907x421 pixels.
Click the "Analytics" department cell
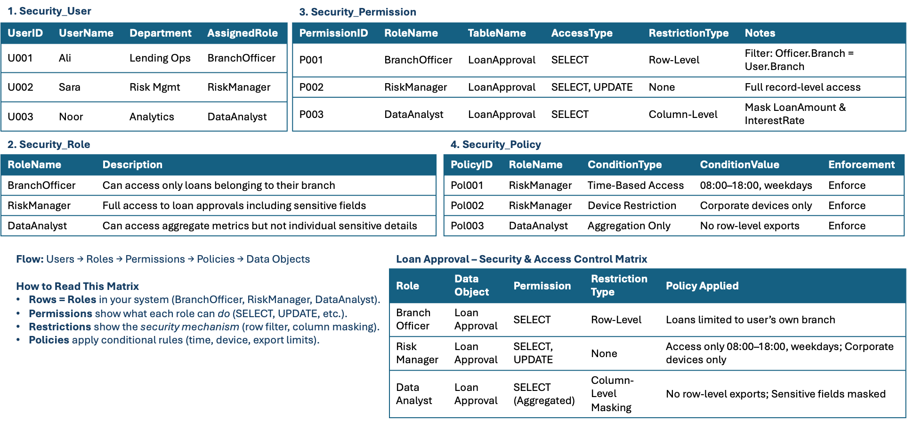pyautogui.click(x=152, y=117)
